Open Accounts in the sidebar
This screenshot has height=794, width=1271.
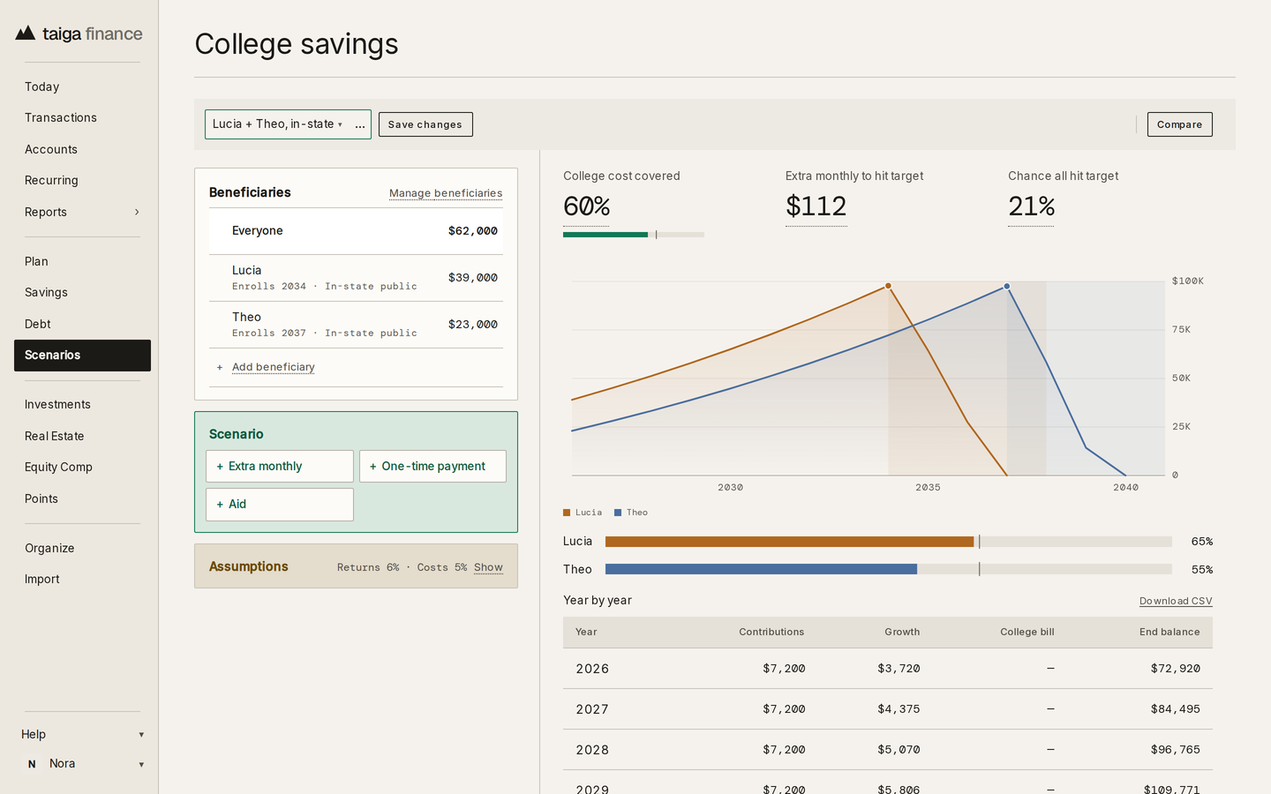(82, 149)
